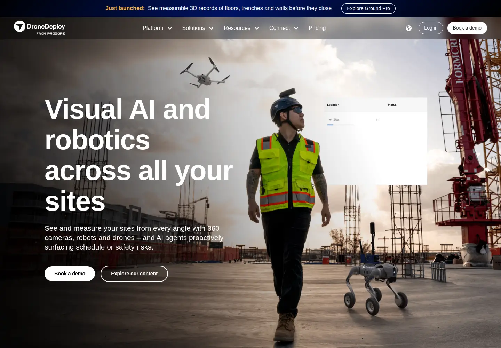Click the Site progress bar
Screen dimensions: 501x348
pyautogui.click(x=341, y=125)
